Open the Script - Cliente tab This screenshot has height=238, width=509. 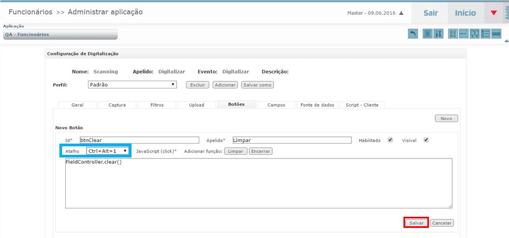(362, 105)
